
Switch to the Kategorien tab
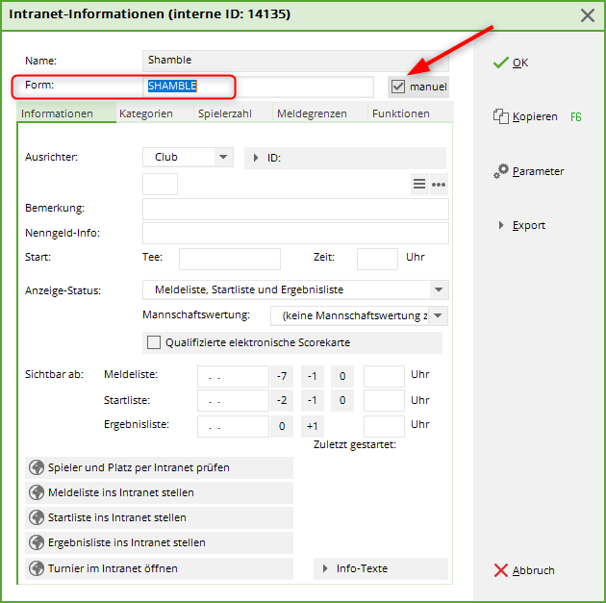click(x=145, y=113)
